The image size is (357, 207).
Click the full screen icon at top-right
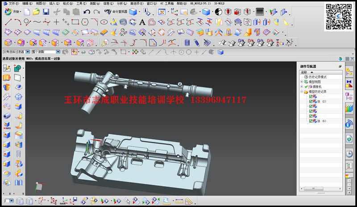[x=352, y=59]
